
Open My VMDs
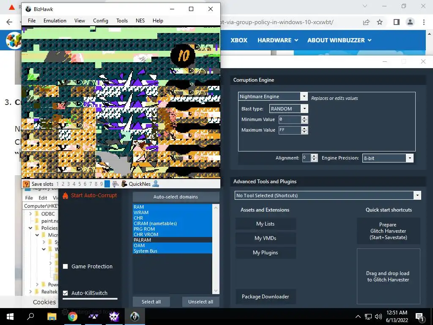(266, 238)
